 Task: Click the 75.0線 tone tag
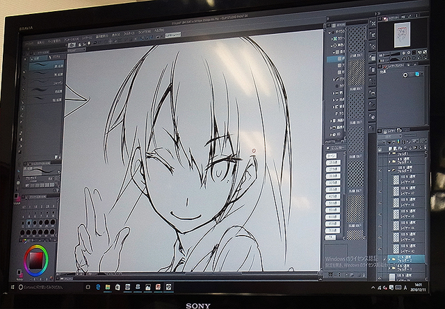pos(333,231)
